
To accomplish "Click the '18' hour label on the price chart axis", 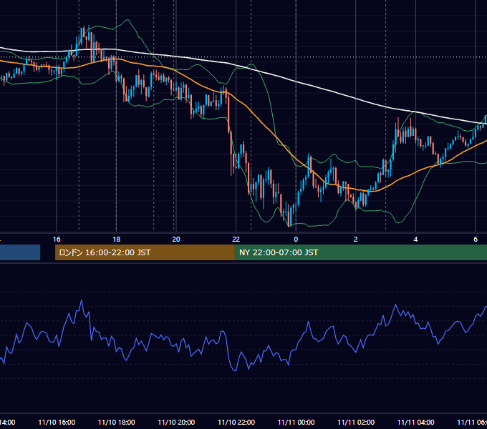I will pyautogui.click(x=116, y=240).
